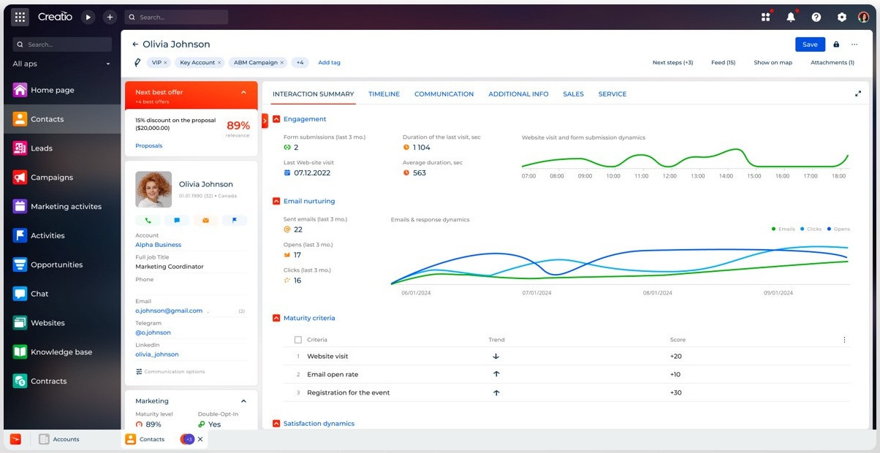Click the lock icon beside Save
This screenshot has height=453, width=880.
pos(836,45)
